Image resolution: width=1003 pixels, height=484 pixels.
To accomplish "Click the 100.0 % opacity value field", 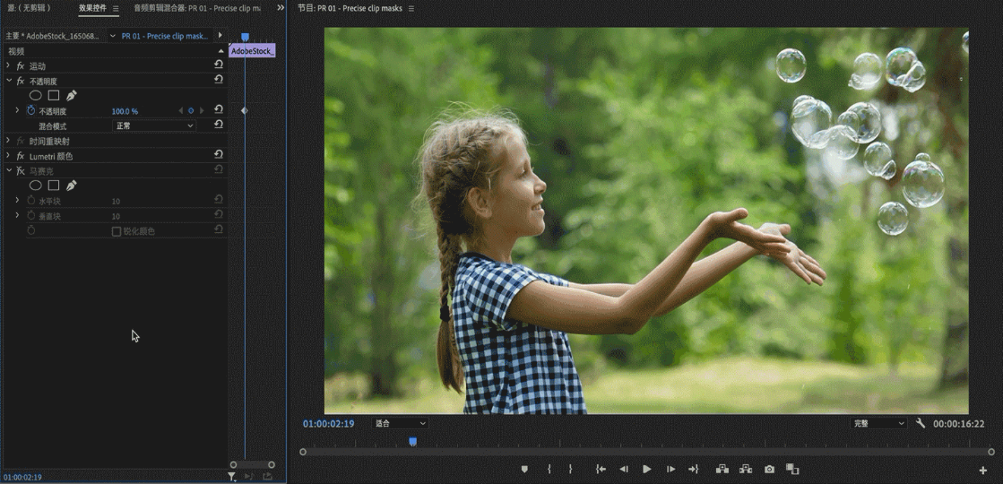I will pyautogui.click(x=125, y=111).
